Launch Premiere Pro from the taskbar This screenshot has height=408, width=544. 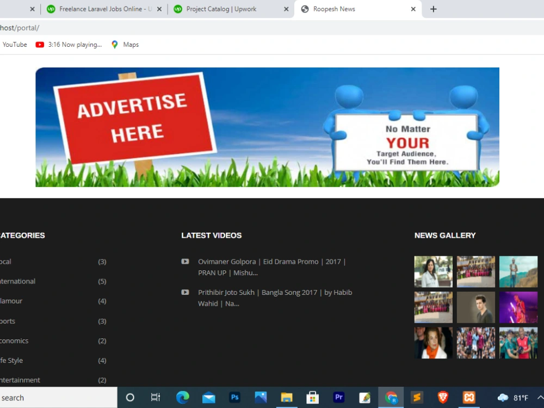338,397
